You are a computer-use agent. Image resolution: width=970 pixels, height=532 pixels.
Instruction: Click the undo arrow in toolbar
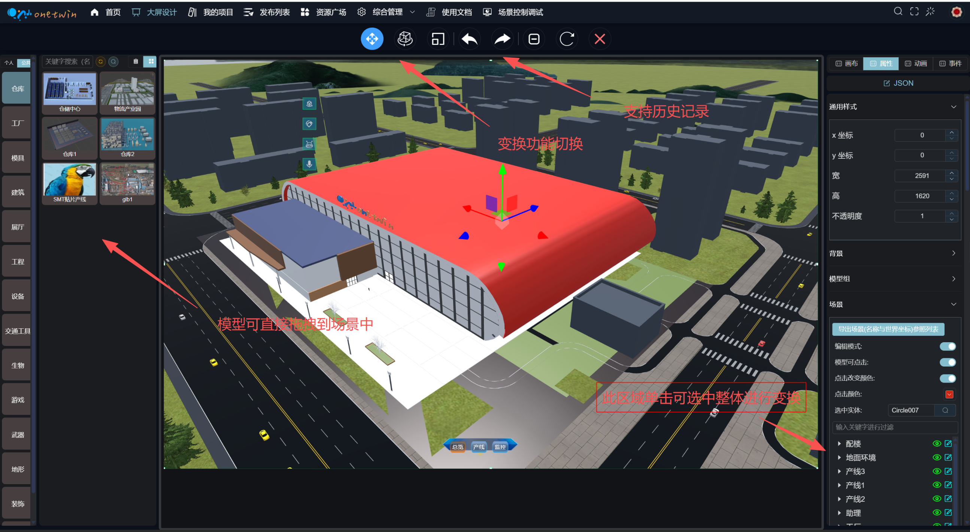470,39
